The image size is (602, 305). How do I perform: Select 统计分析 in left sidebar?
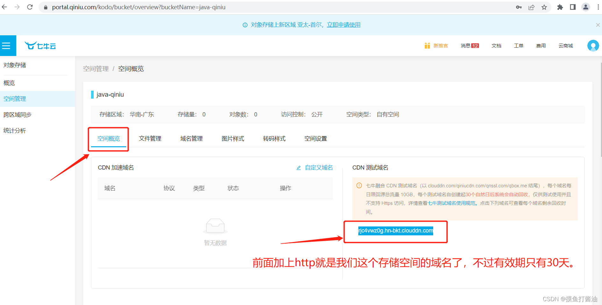[x=38, y=131]
